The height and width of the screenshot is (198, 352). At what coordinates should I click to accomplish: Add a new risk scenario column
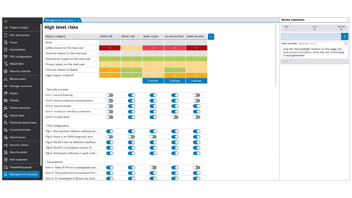tap(211, 37)
